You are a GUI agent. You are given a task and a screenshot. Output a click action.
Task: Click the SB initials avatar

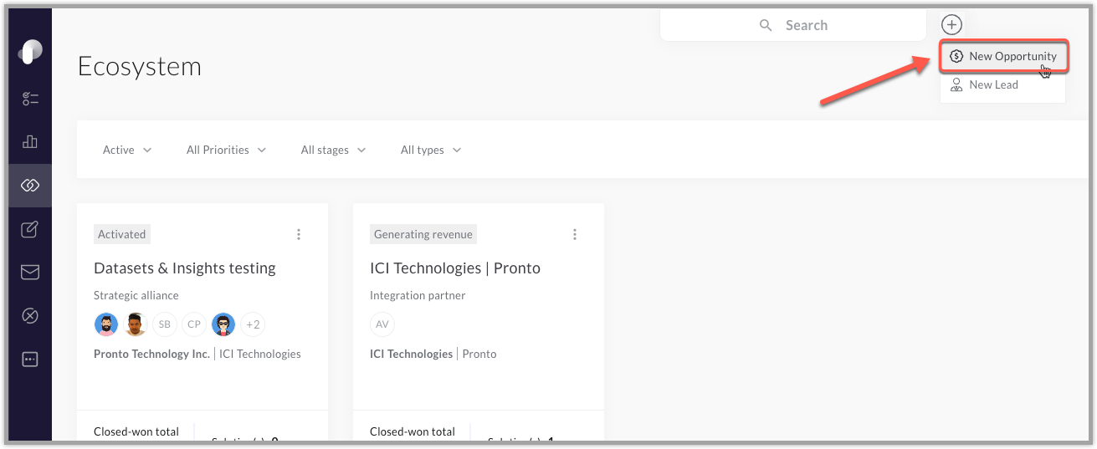tap(165, 324)
